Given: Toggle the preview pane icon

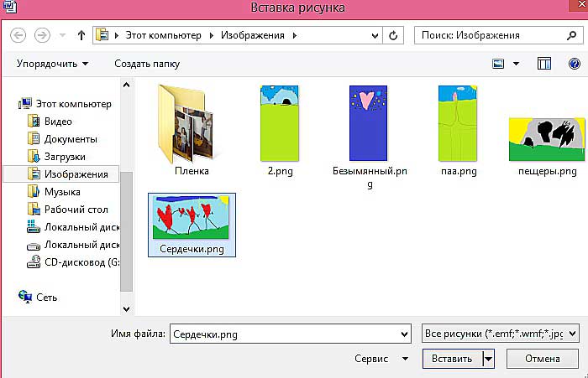Looking at the screenshot, I should (543, 64).
